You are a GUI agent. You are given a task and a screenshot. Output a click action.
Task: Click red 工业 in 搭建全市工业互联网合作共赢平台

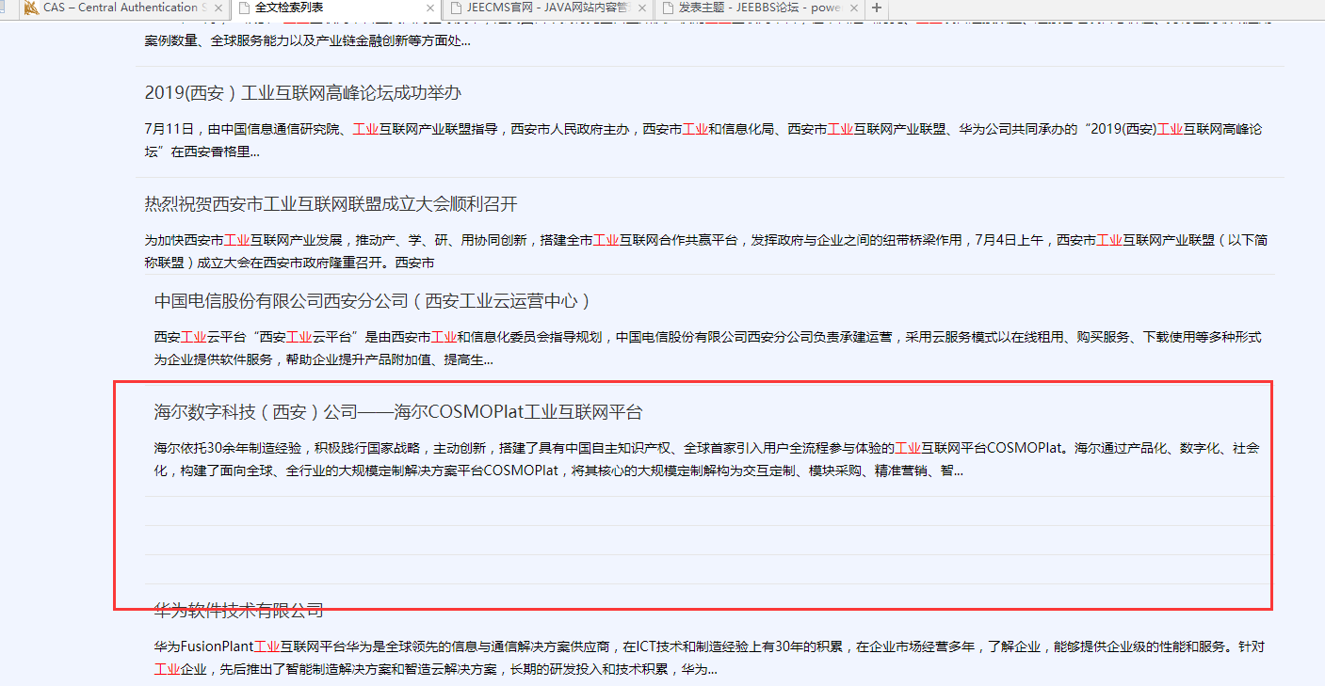click(x=606, y=240)
